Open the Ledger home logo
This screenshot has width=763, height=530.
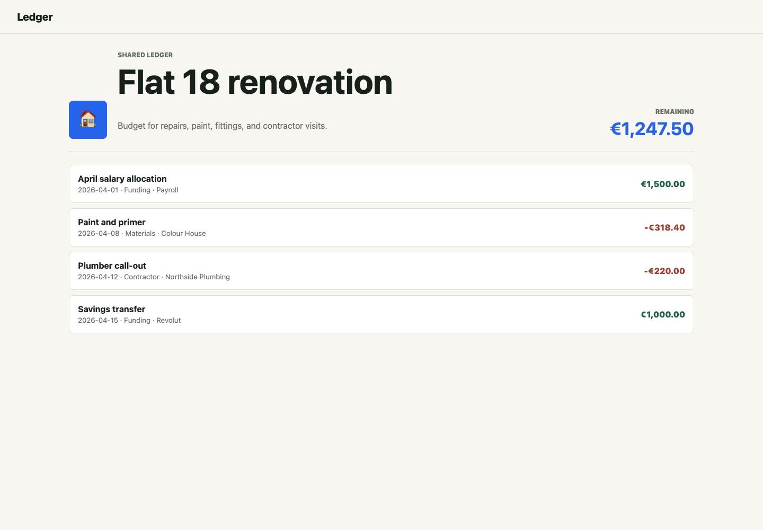[x=35, y=17]
